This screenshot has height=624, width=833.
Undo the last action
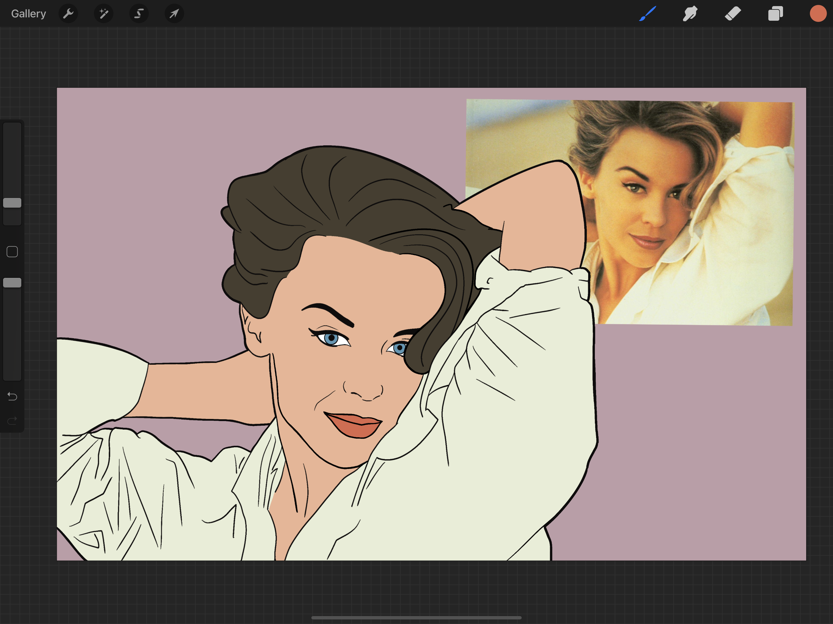tap(12, 396)
